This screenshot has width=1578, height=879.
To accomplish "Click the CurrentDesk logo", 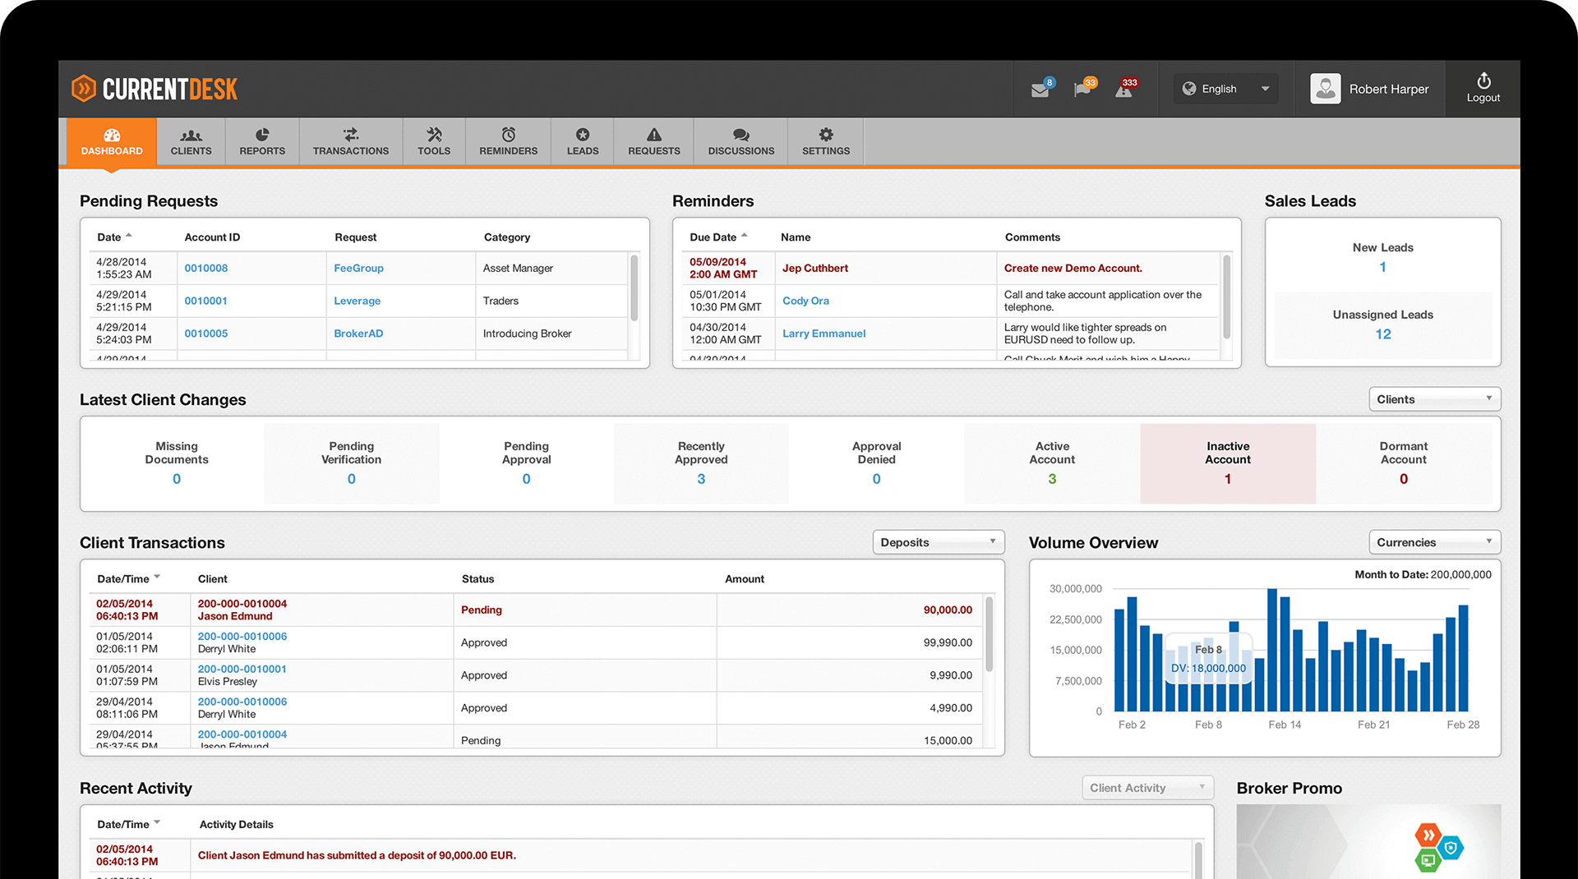I will (x=155, y=89).
